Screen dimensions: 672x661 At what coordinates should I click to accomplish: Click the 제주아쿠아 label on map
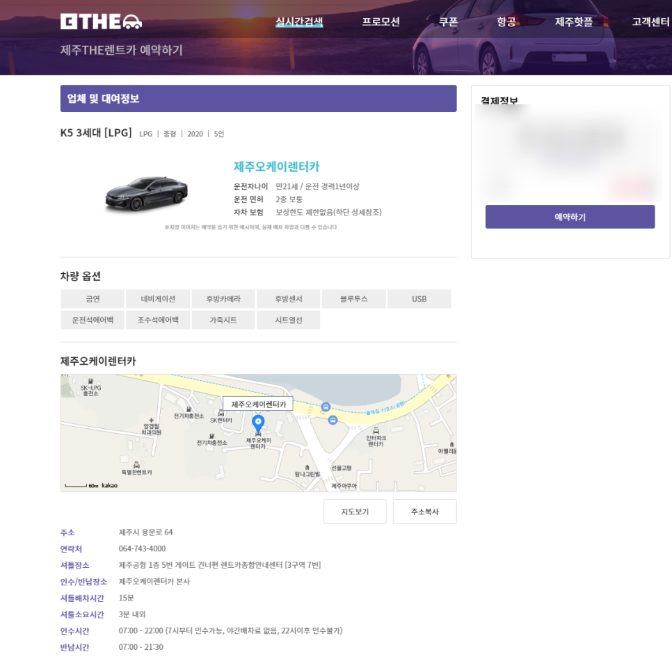pyautogui.click(x=344, y=485)
